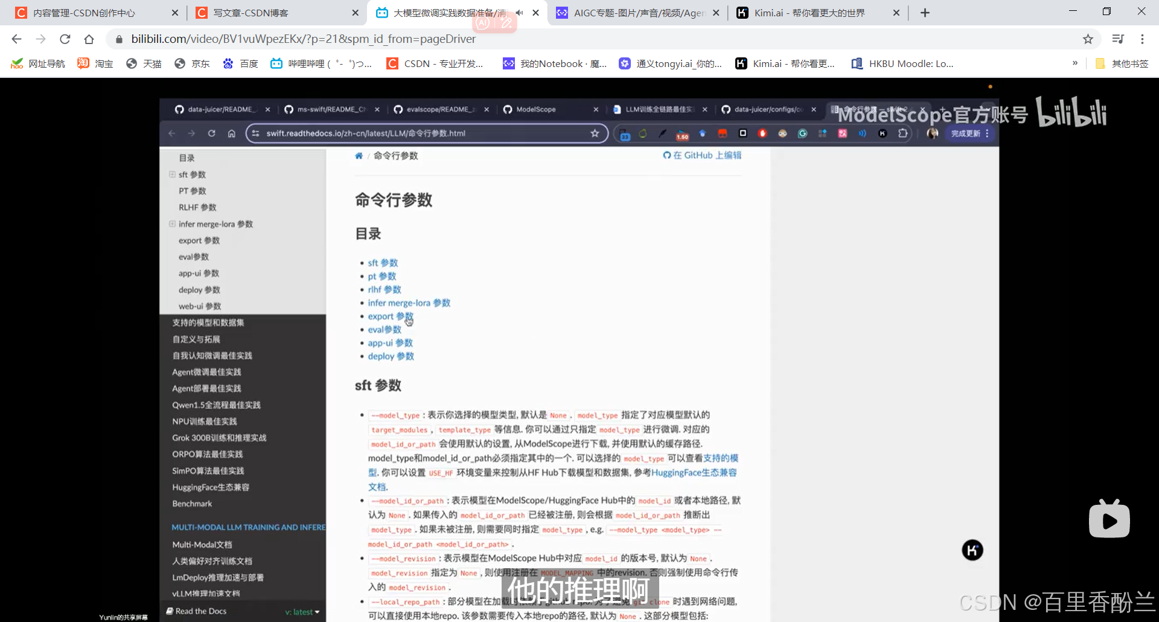This screenshot has height=622, width=1159.
Task: Expand the infer merge-lora 参数 sidebar item
Action: click(x=173, y=224)
